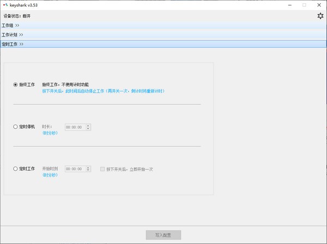Click the 开始时刻 time input field
The image size is (327, 244).
tap(74, 170)
